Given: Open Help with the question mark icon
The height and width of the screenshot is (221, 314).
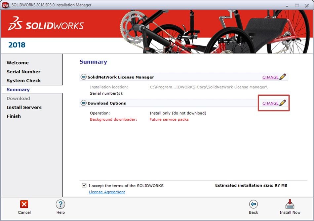Looking at the screenshot, I should pos(60,204).
